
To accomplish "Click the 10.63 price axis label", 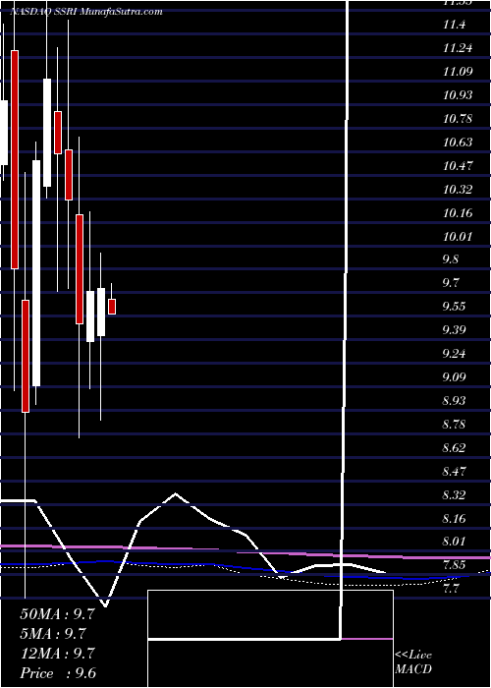I will [458, 143].
